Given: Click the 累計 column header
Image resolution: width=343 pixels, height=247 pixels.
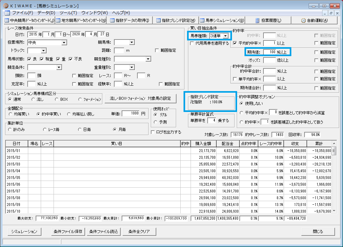Looking at the screenshot, I should 319,144.
